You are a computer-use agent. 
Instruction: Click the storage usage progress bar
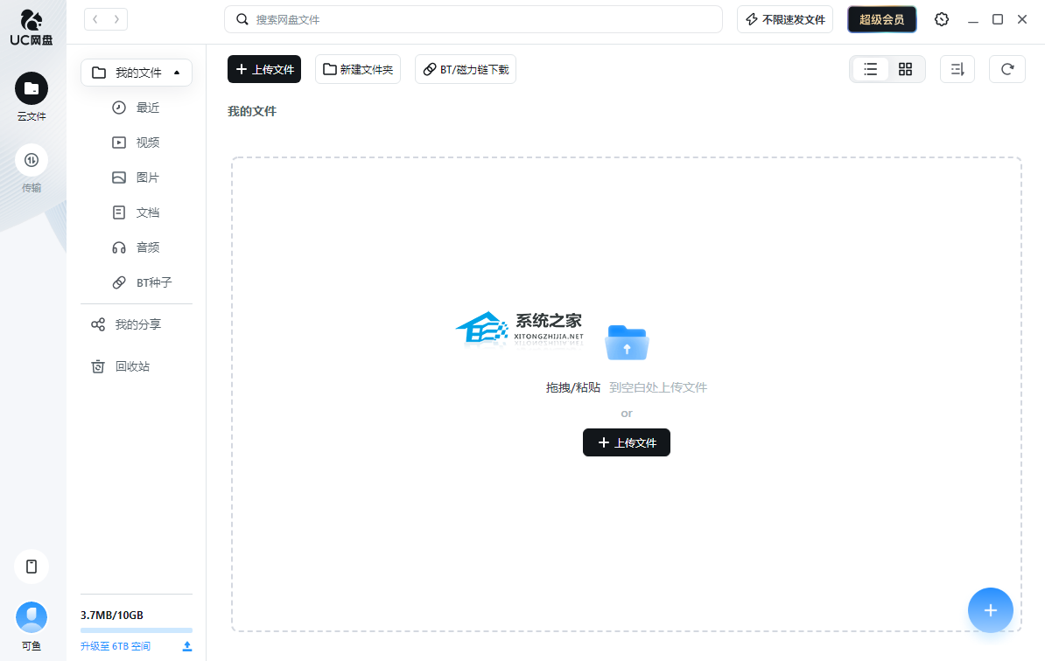tap(137, 630)
